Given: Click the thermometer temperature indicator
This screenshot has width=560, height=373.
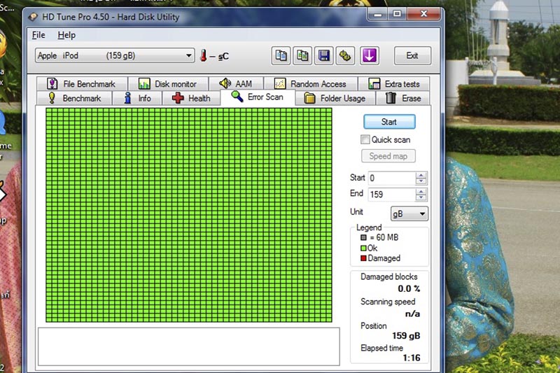Looking at the screenshot, I should point(204,56).
